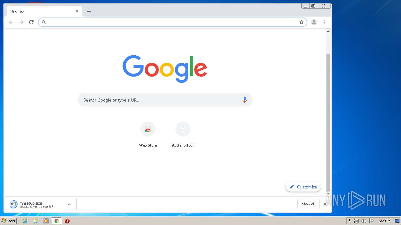Go forward with the forward arrow
Screen dimensions: 401x225
point(21,22)
